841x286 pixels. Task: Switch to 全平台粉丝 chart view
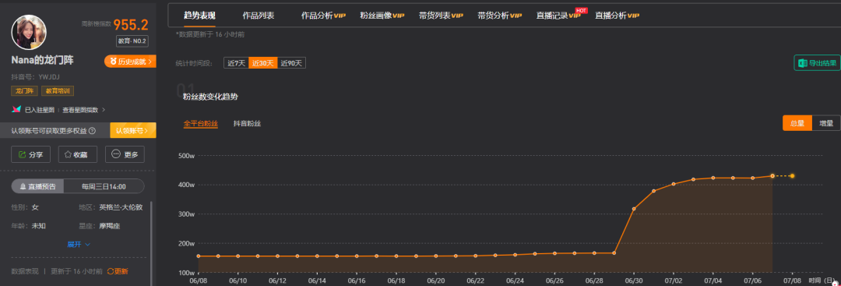coord(201,123)
